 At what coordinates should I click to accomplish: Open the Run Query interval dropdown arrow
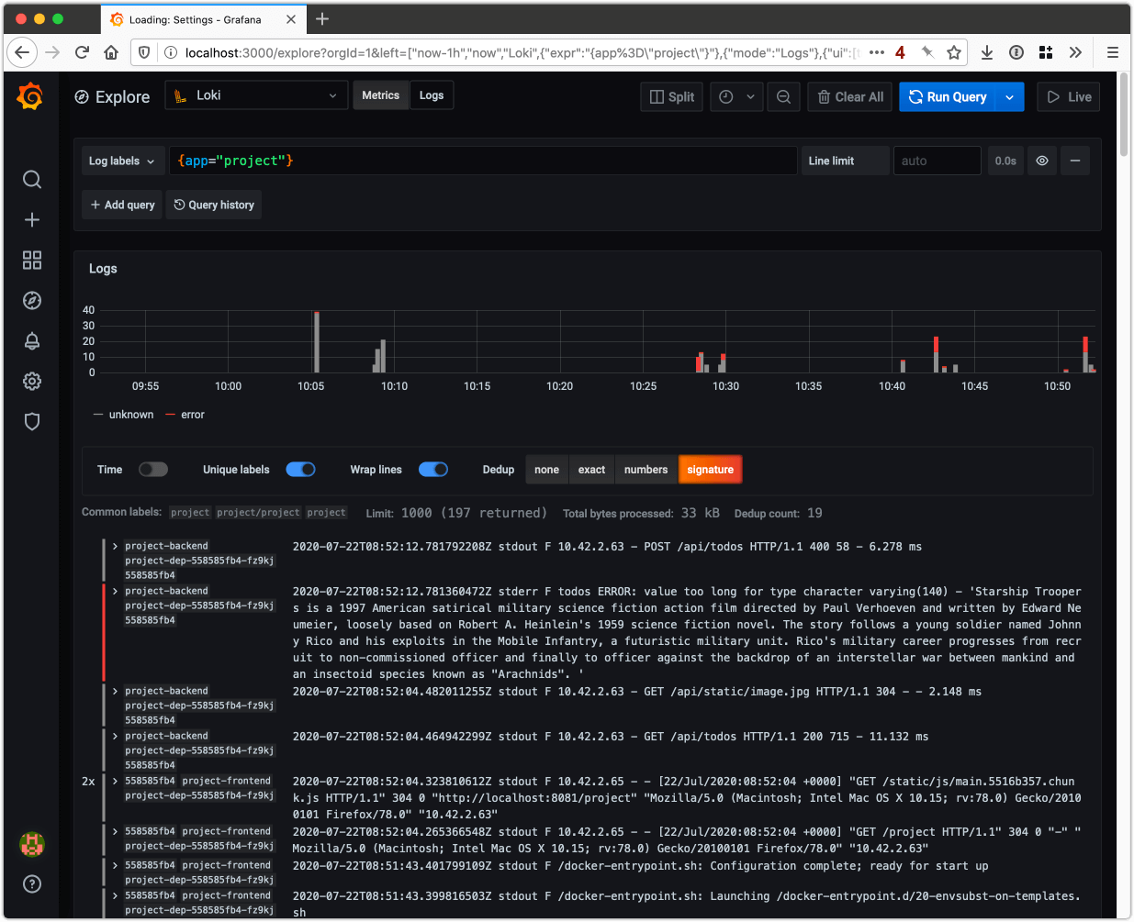(x=1010, y=97)
